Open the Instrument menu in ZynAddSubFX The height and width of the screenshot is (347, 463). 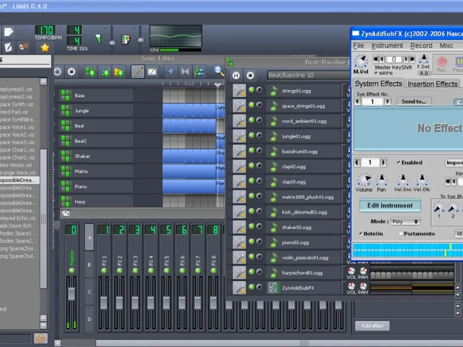coord(387,46)
